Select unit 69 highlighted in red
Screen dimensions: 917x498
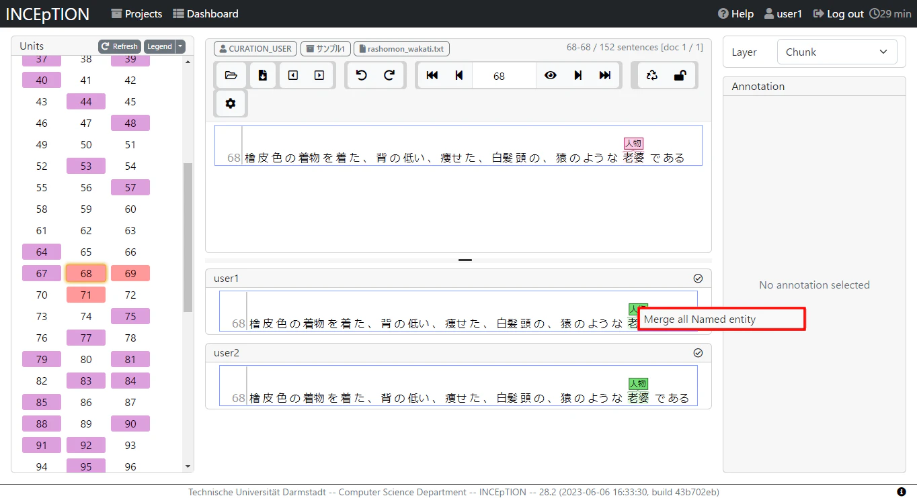pos(130,273)
